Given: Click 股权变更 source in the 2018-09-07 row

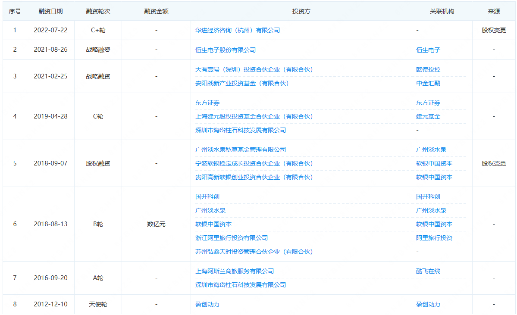Looking at the screenshot, I should click(x=494, y=163).
